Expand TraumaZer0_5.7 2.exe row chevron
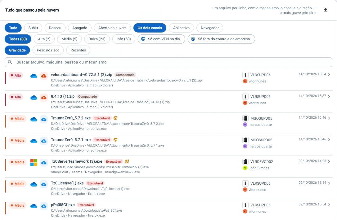 [329, 118]
